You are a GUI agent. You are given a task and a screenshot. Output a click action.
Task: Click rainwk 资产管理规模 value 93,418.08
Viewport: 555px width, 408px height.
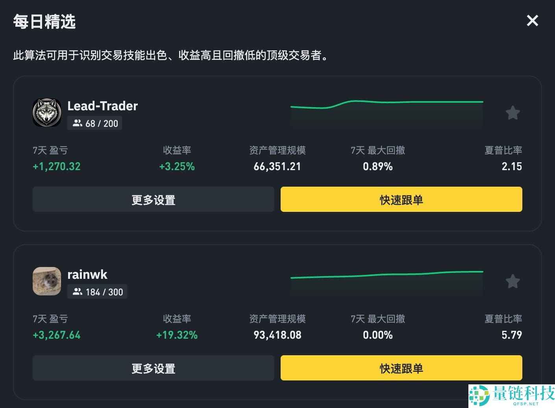[x=277, y=335]
